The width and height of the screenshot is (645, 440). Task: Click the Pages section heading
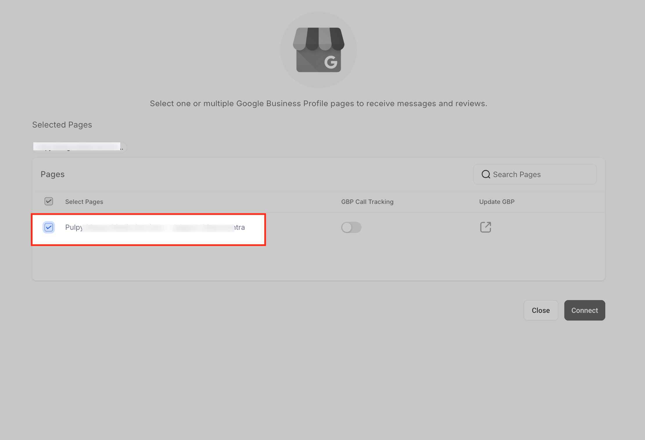click(53, 174)
